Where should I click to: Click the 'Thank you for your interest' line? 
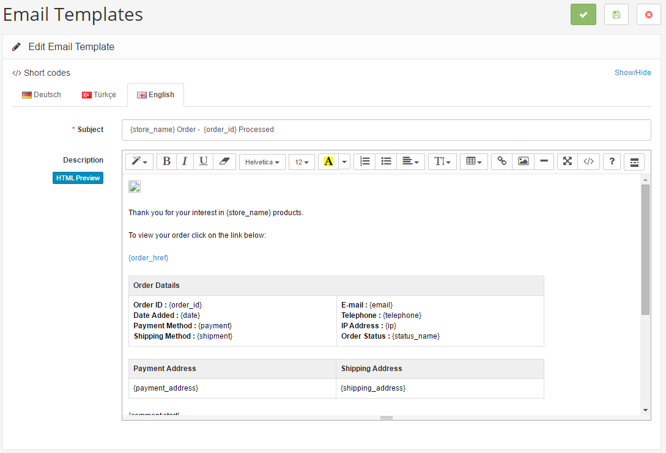[216, 213]
